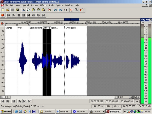Click the Wow region marker on ruler
This screenshot has width=152, height=114.
(x=17, y=25)
